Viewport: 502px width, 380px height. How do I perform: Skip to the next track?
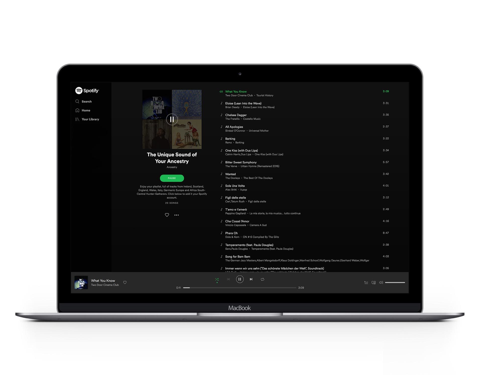tap(251, 279)
